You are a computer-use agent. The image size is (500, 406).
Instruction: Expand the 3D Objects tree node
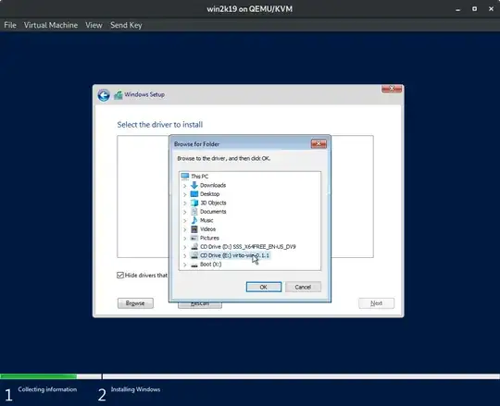point(184,203)
